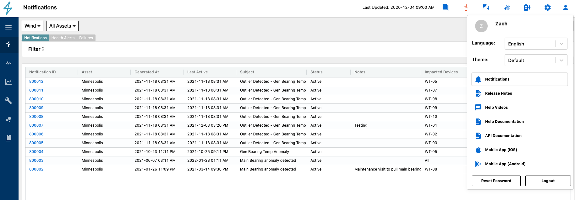Image resolution: width=575 pixels, height=200 pixels.
Task: Switch to the Notifications tab
Action: pos(36,38)
